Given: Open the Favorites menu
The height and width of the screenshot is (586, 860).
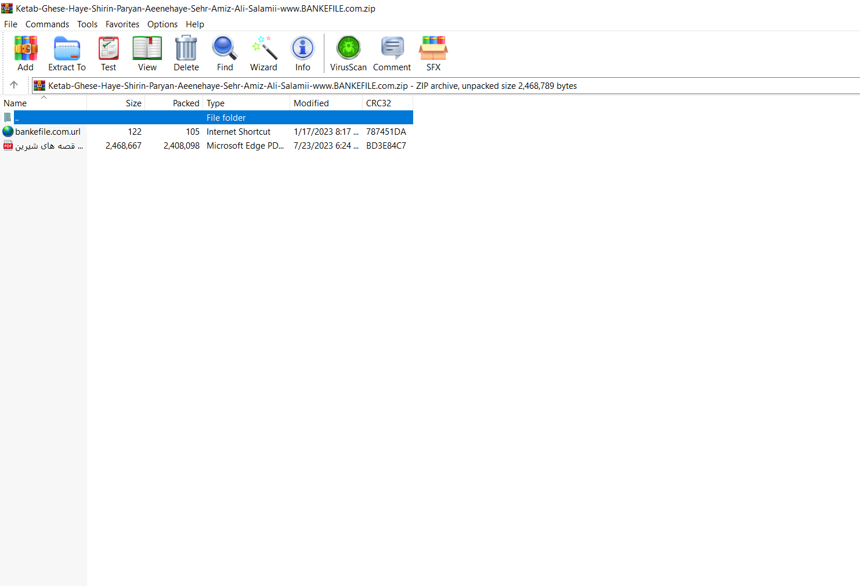Looking at the screenshot, I should point(122,24).
